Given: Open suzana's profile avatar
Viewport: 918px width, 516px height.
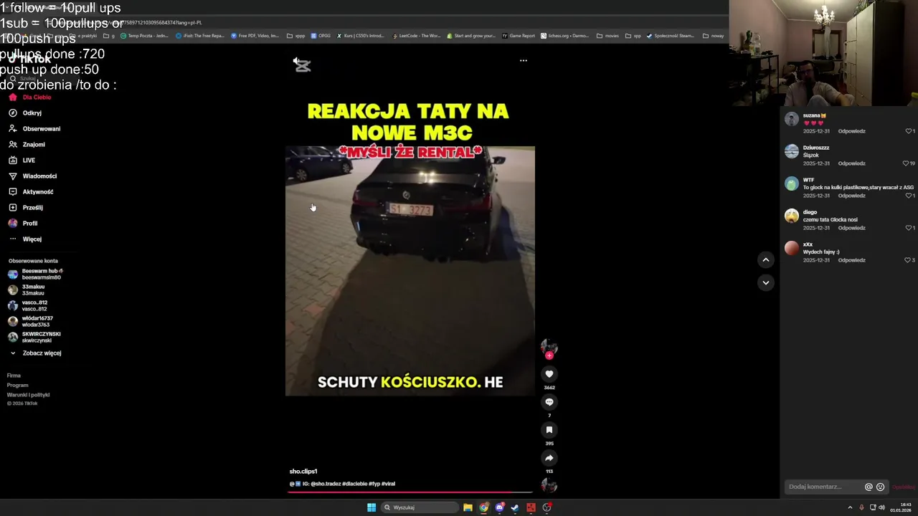Looking at the screenshot, I should click(x=792, y=119).
